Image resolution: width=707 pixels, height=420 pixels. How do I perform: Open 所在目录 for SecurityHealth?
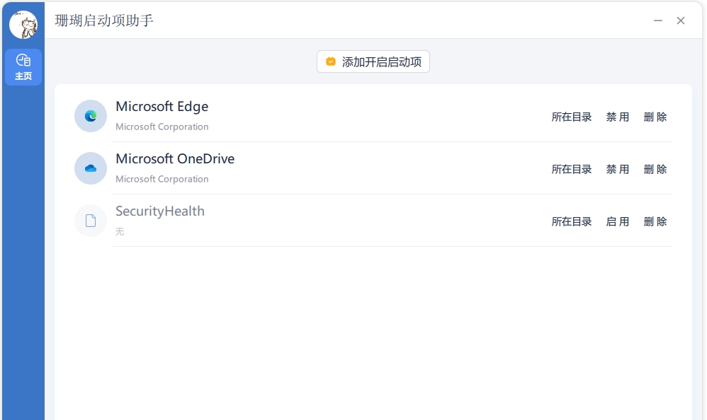pos(572,222)
